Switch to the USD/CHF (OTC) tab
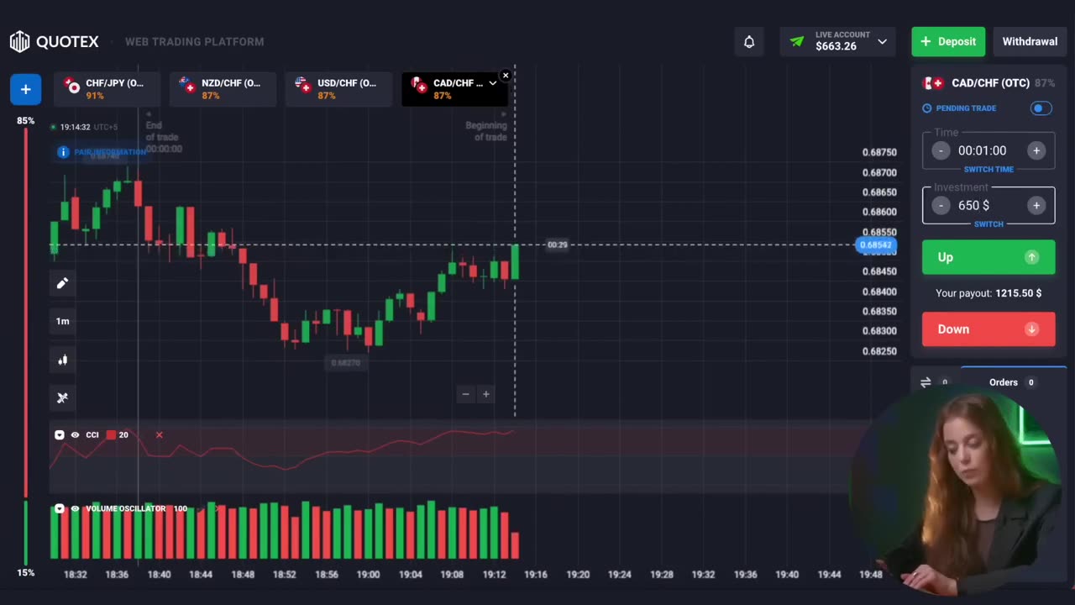 [338, 89]
